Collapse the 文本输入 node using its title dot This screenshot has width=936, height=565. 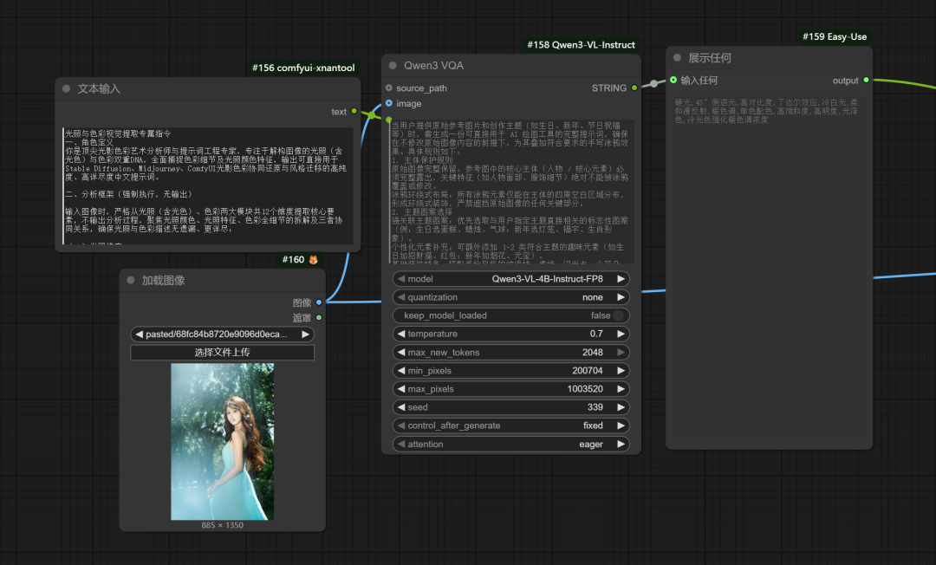(x=66, y=88)
